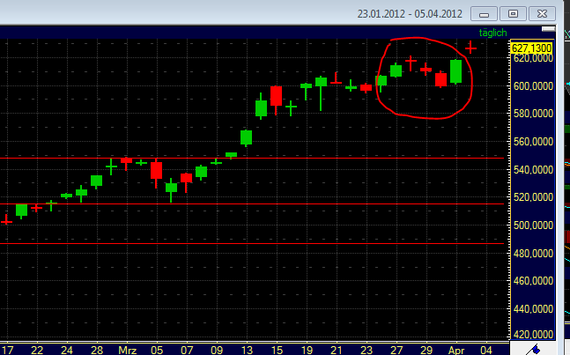The height and width of the screenshot is (355, 570).
Task: Select the middle red horizontal line near 515
Action: pyautogui.click(x=252, y=203)
